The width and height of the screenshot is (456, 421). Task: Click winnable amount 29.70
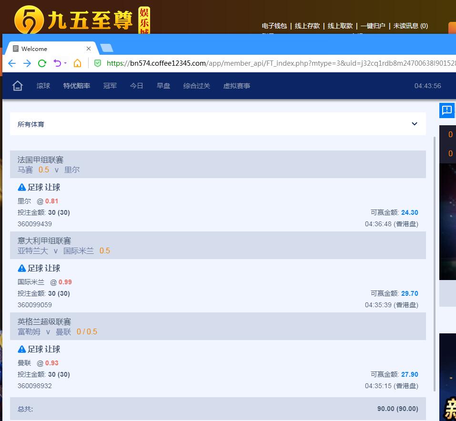[x=410, y=293]
